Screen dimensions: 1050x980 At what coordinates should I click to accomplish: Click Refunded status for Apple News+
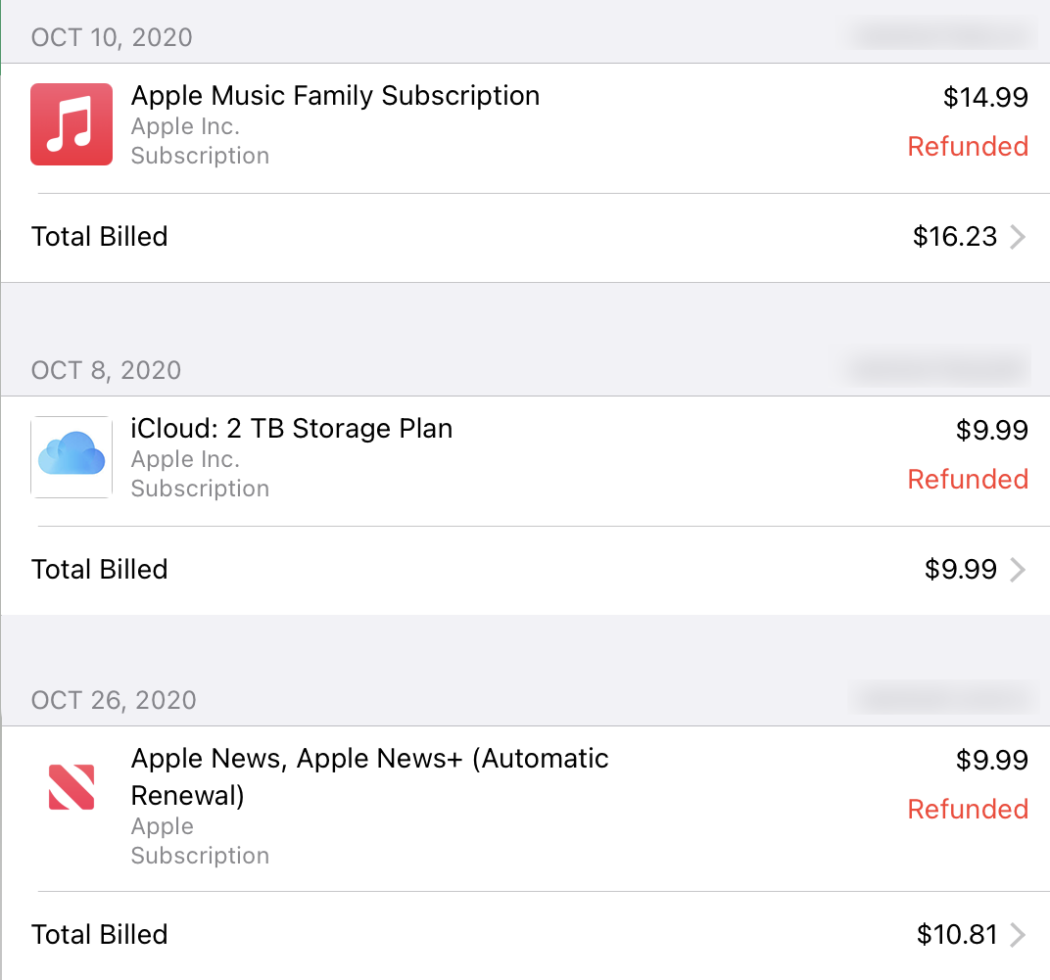click(967, 810)
